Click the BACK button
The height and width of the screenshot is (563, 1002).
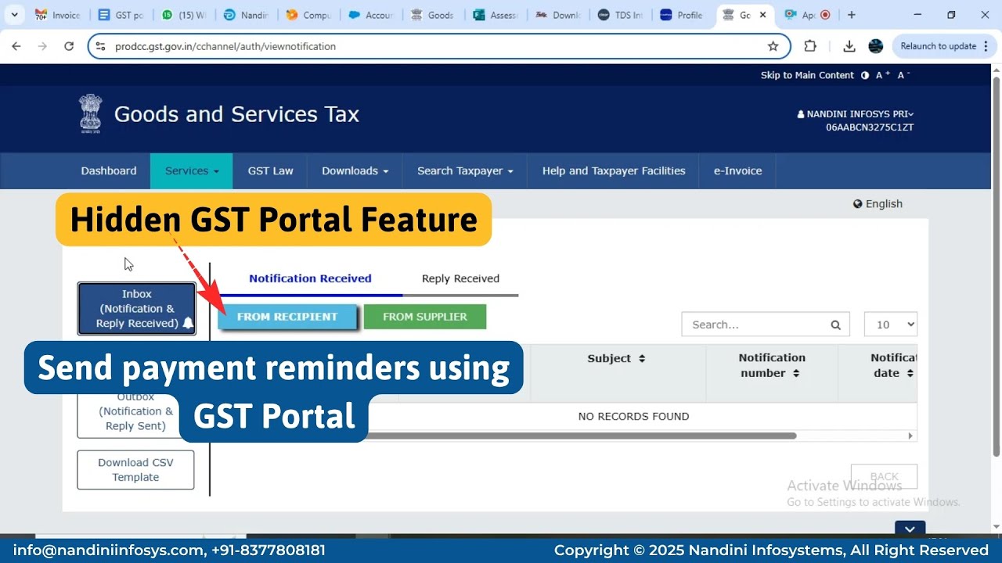pyautogui.click(x=884, y=477)
